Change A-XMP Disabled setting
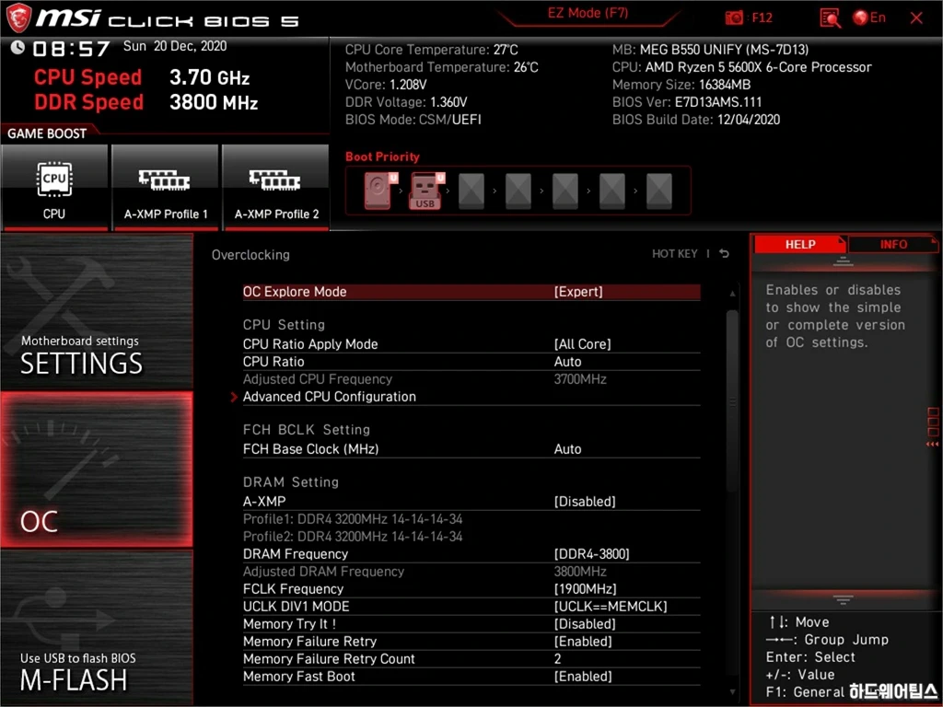Viewport: 943px width, 707px height. [471, 502]
